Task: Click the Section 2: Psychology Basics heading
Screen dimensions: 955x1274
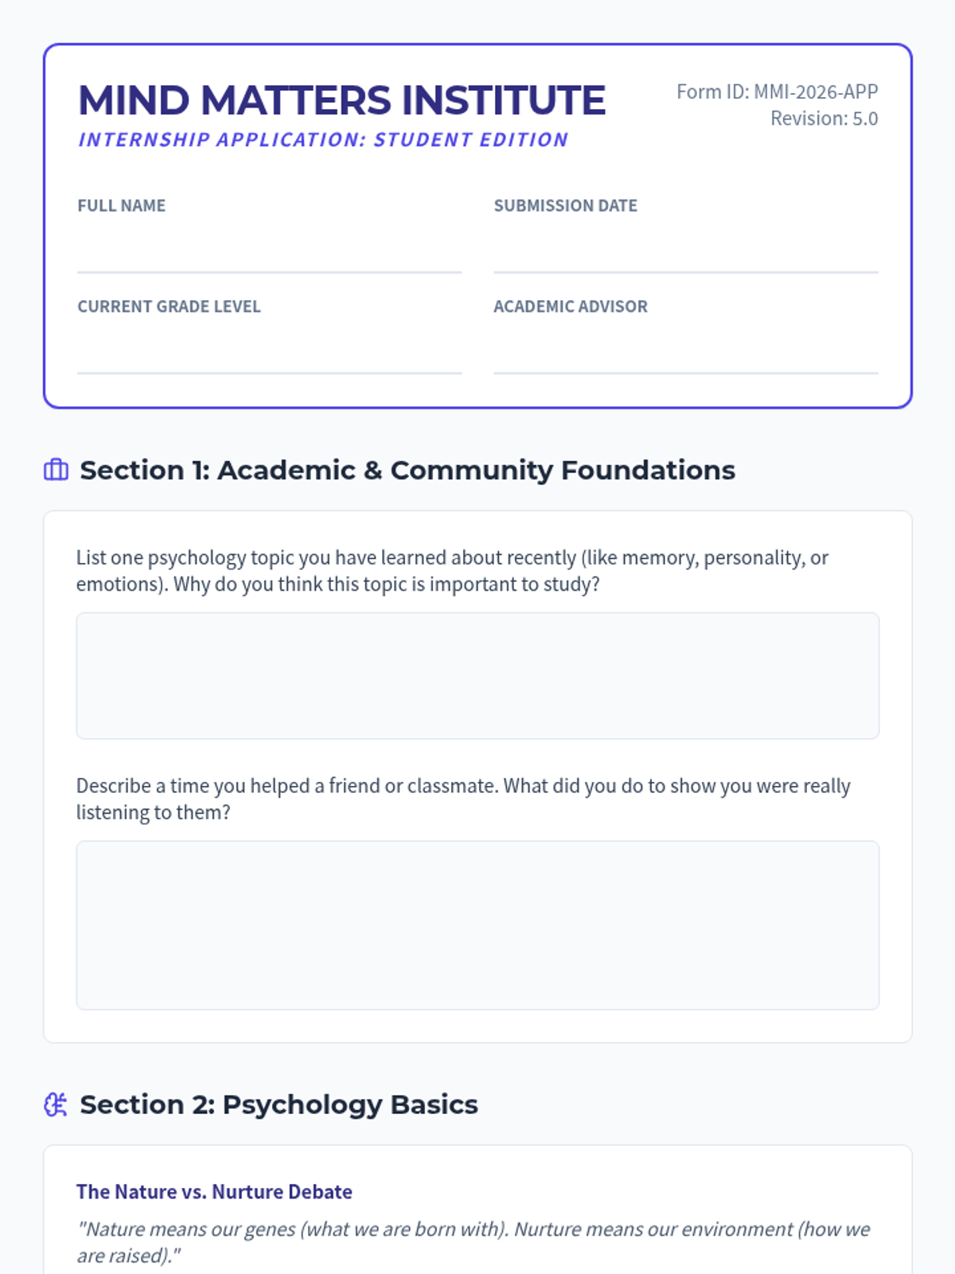Action: coord(279,1104)
